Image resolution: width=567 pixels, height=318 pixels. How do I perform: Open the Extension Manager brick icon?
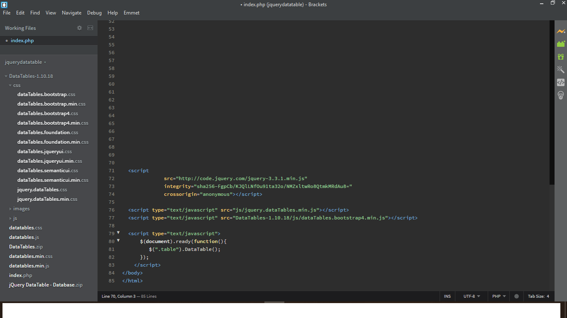coord(561,44)
